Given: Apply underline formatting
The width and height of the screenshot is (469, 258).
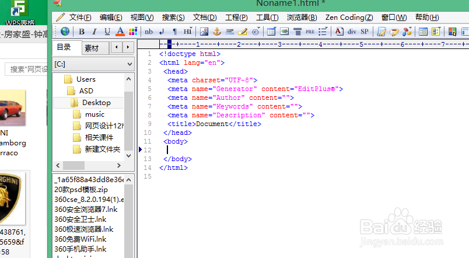Looking at the screenshot, I should 107,32.
